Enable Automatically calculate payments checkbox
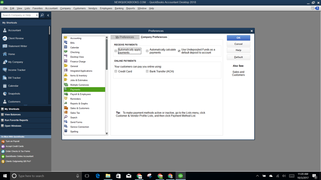Image resolution: width=321 pixels, height=180 pixels. coord(147,51)
